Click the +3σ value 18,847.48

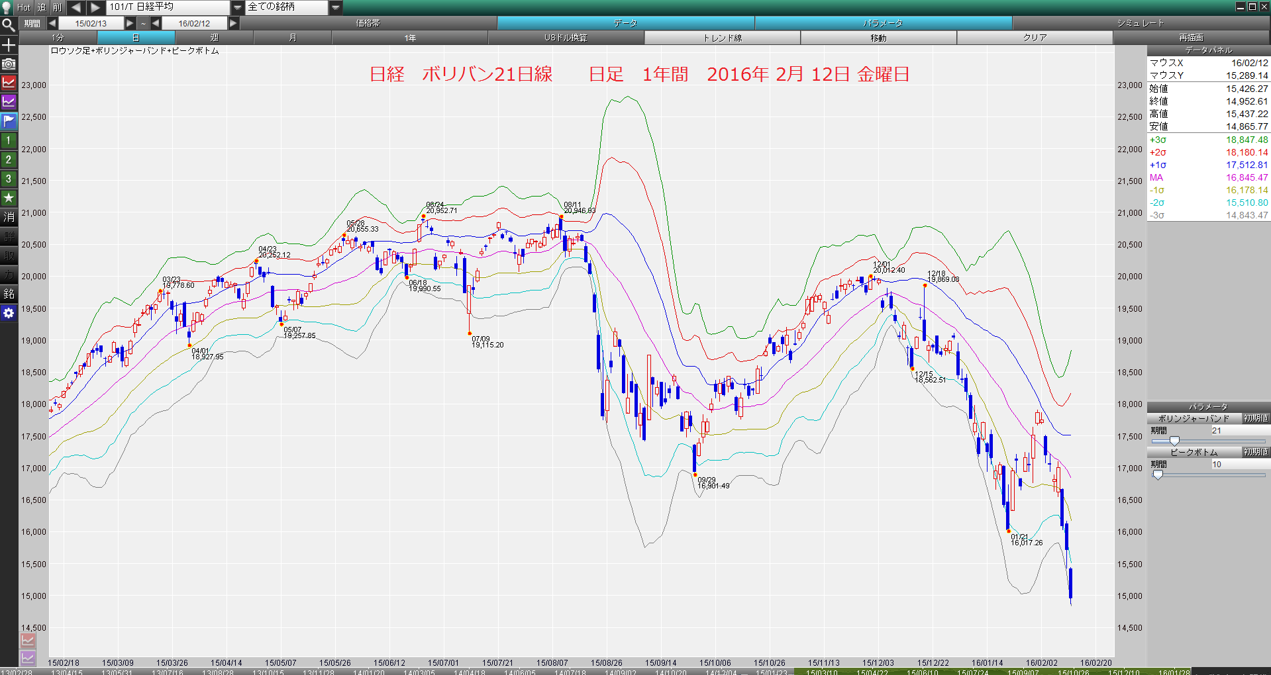pos(1246,140)
